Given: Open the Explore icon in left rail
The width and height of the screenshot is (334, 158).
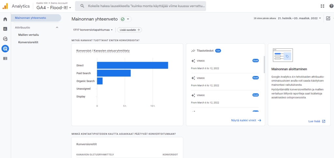Looking at the screenshot, I should [5, 39].
